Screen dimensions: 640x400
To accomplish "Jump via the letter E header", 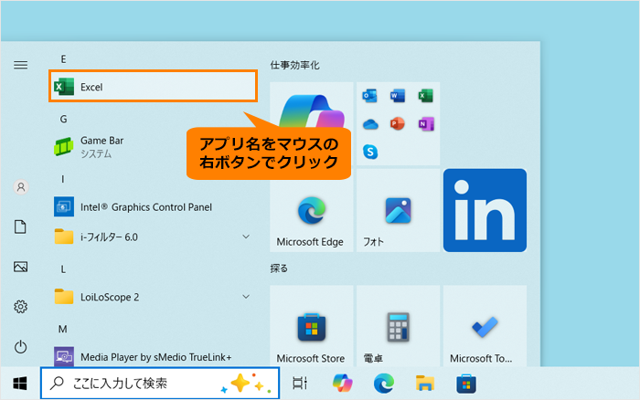I will (x=63, y=59).
